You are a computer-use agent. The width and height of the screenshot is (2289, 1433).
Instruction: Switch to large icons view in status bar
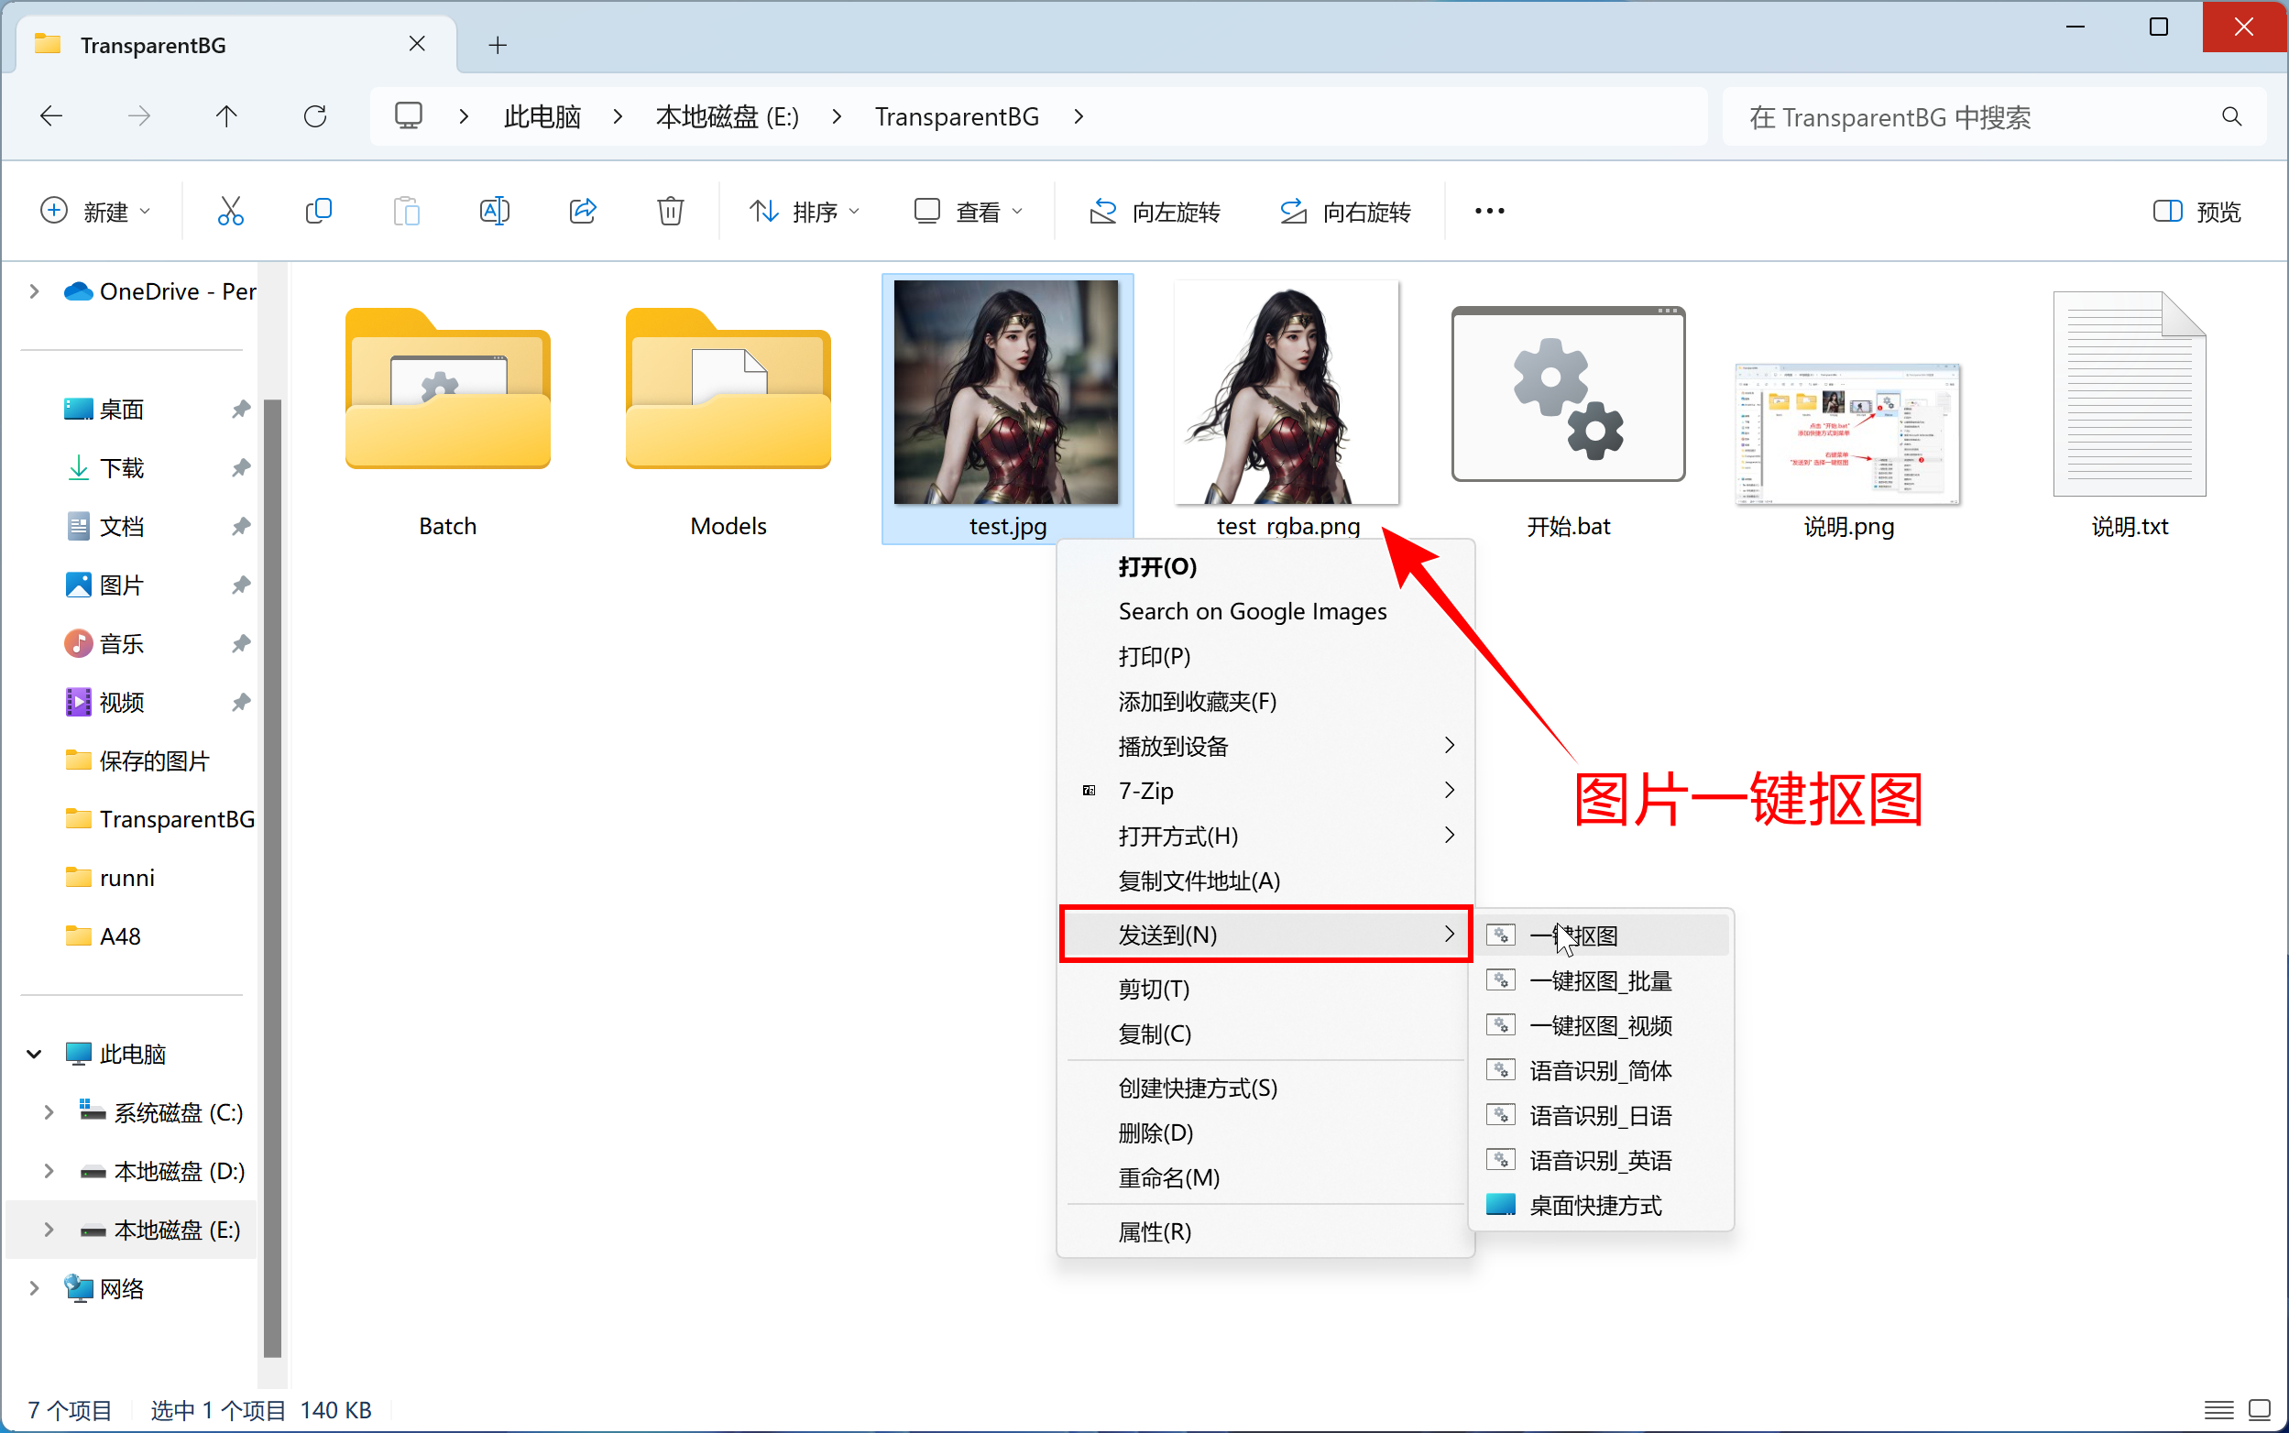pos(2261,1410)
